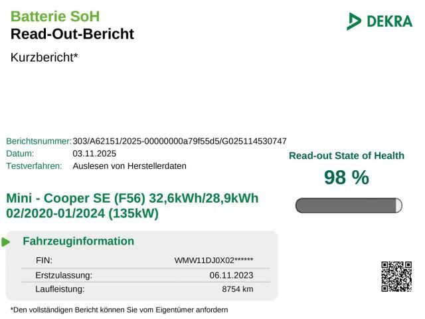Click the DEKRA wordmark text

389,21
